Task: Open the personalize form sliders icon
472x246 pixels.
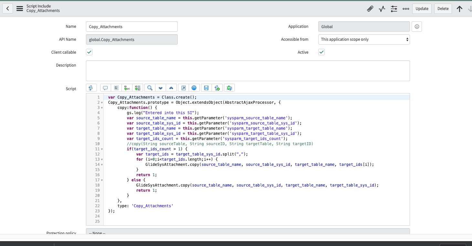Action: point(394,9)
